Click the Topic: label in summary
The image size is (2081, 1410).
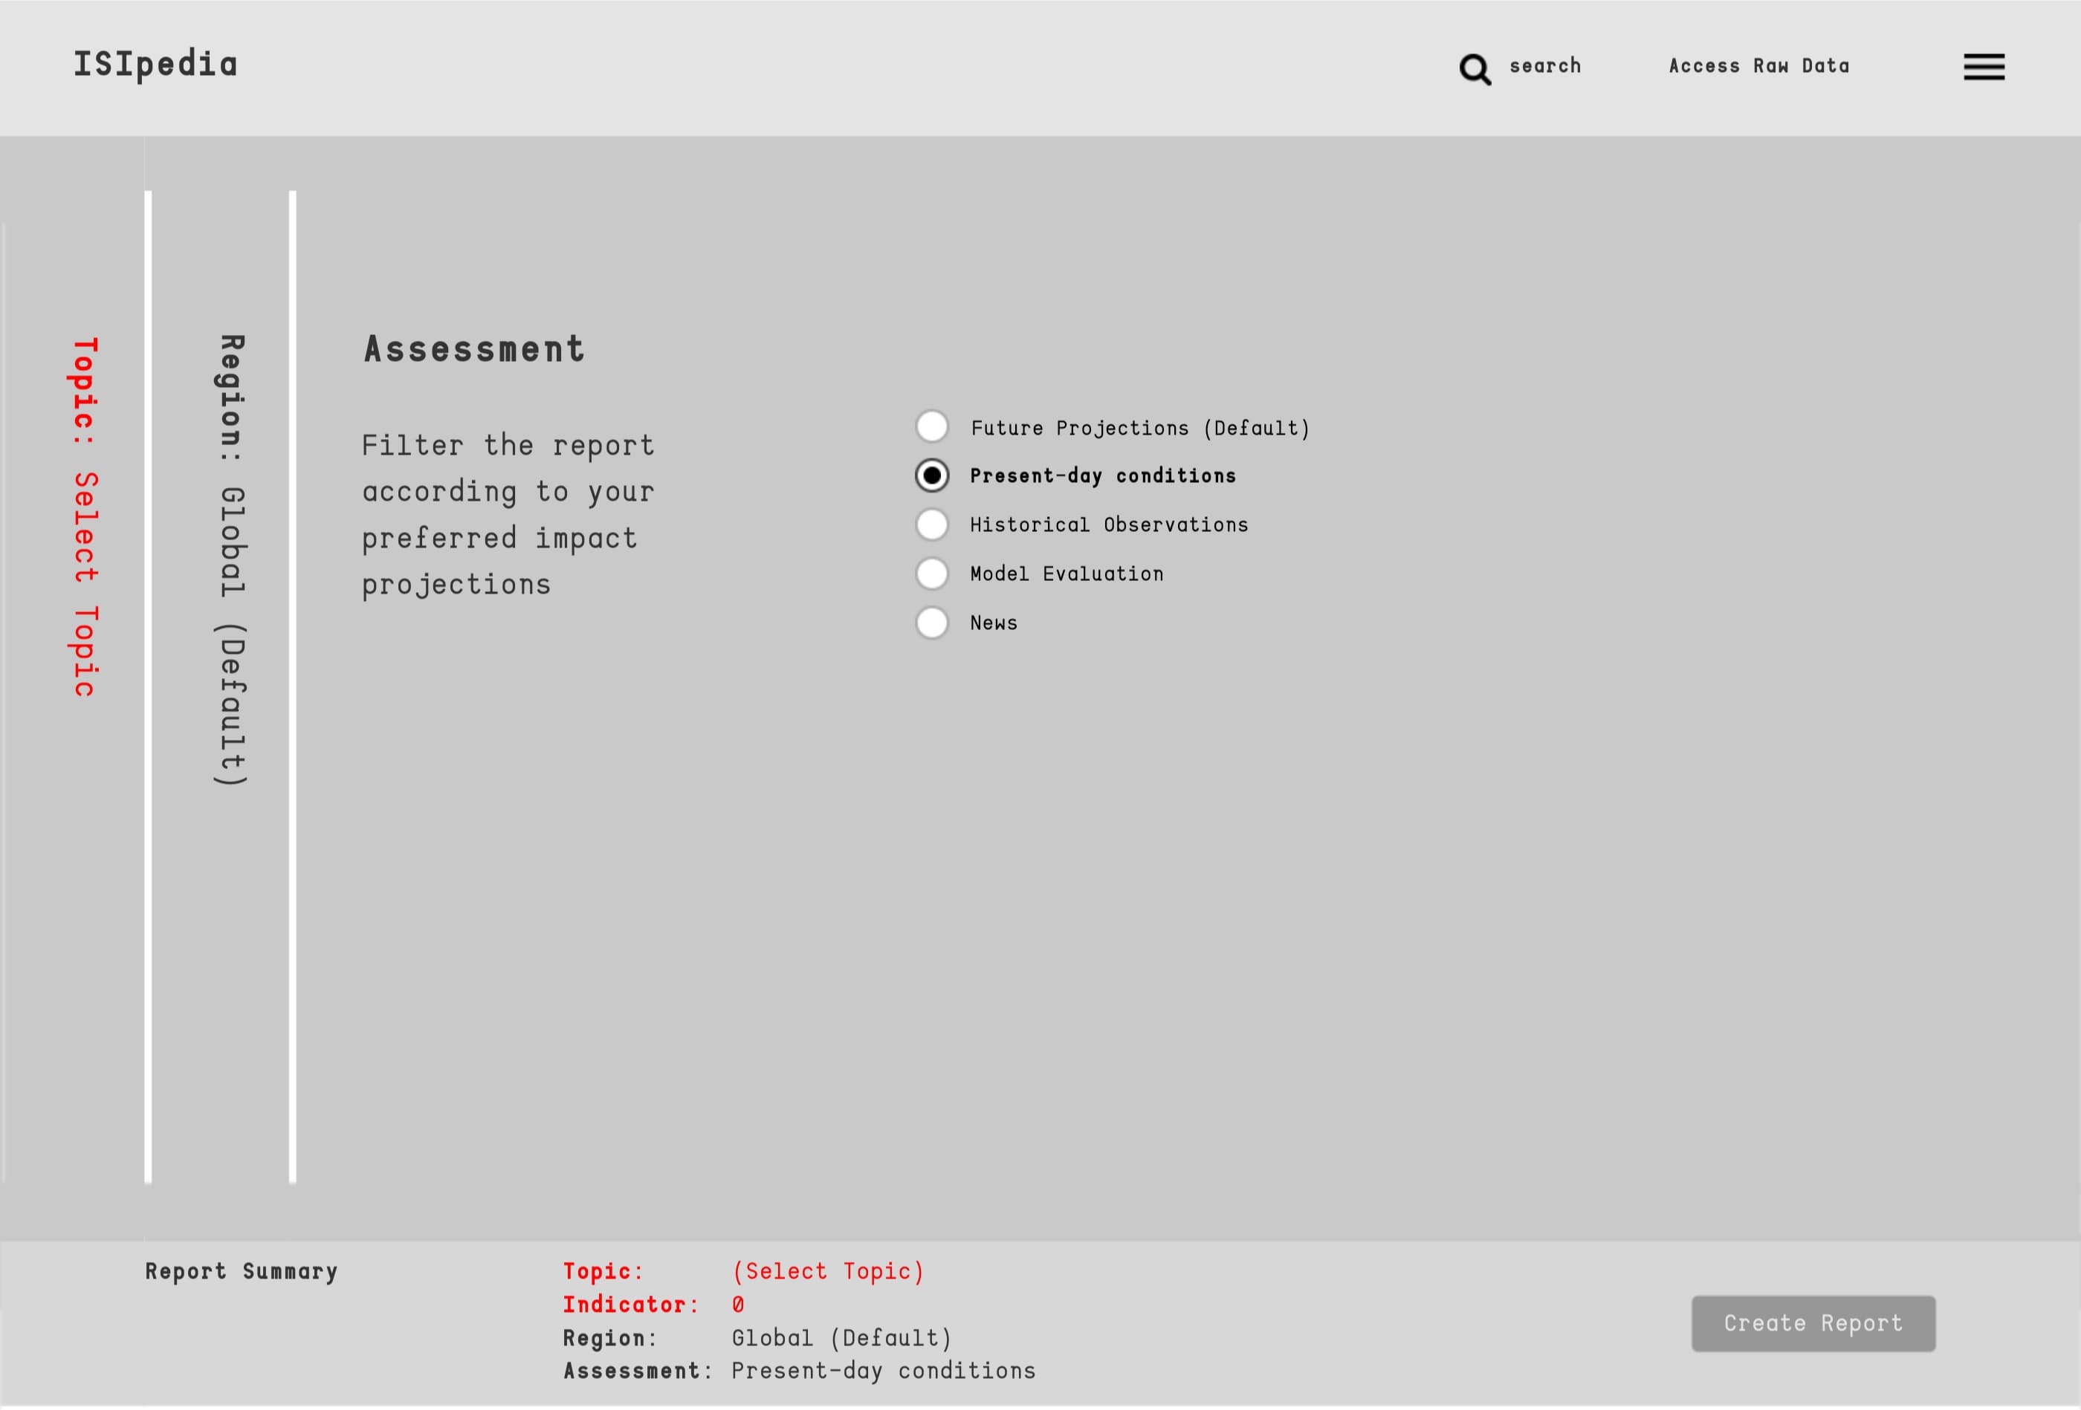pos(603,1271)
